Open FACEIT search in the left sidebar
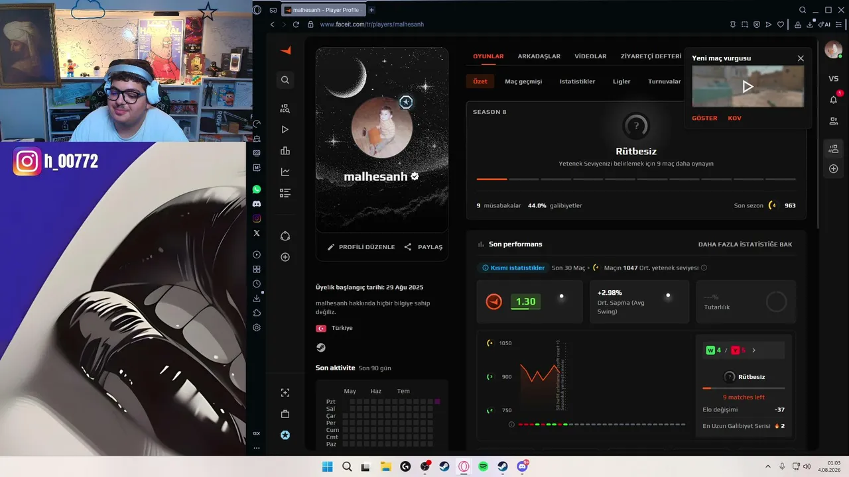 tap(285, 80)
